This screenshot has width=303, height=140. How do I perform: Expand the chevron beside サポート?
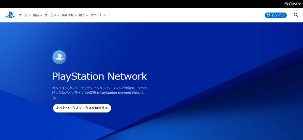coord(104,15)
